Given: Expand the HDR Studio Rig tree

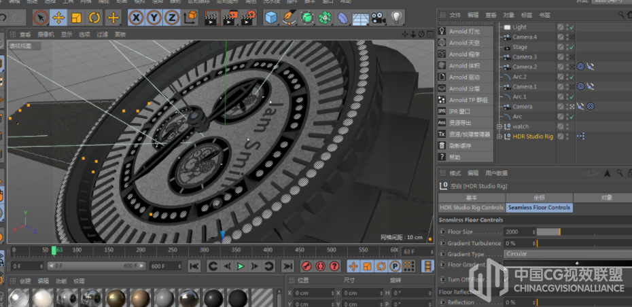Looking at the screenshot, I should point(499,137).
